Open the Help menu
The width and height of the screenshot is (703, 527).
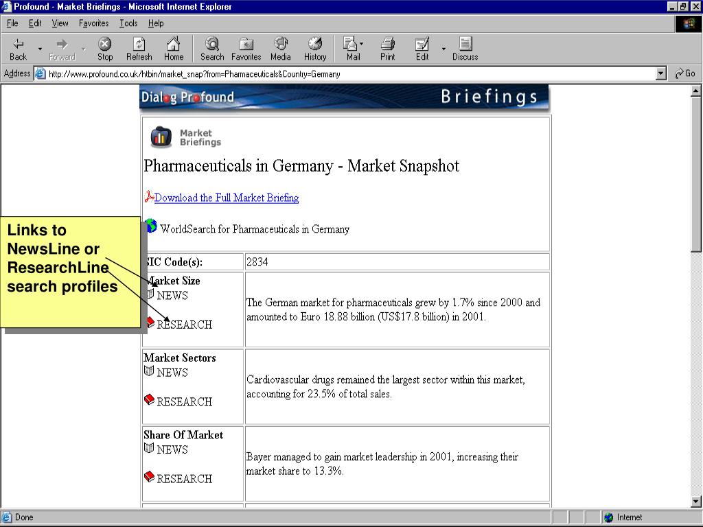pyautogui.click(x=156, y=23)
